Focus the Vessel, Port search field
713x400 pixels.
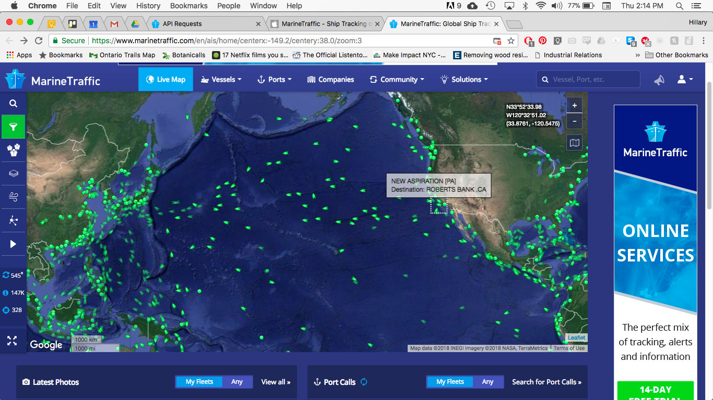(x=588, y=79)
